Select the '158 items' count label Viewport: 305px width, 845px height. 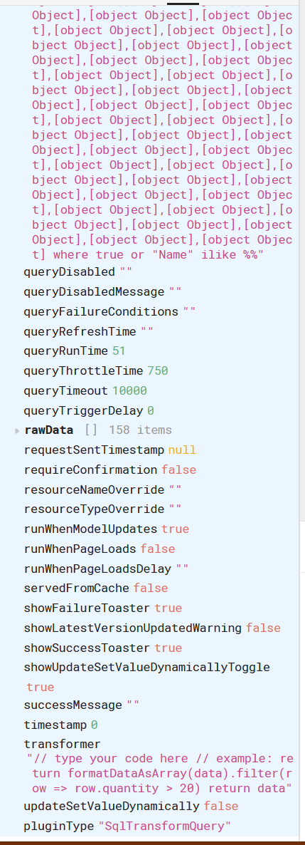tap(140, 430)
